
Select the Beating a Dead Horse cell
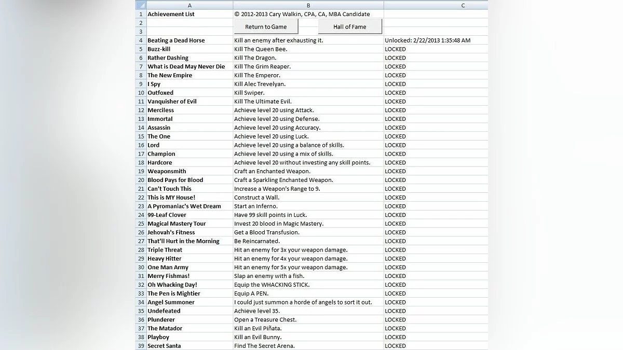pyautogui.click(x=189, y=40)
